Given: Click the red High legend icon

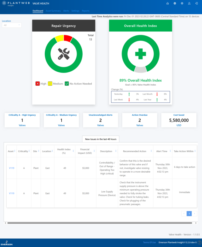Looking at the screenshot, I should (x=37, y=84).
